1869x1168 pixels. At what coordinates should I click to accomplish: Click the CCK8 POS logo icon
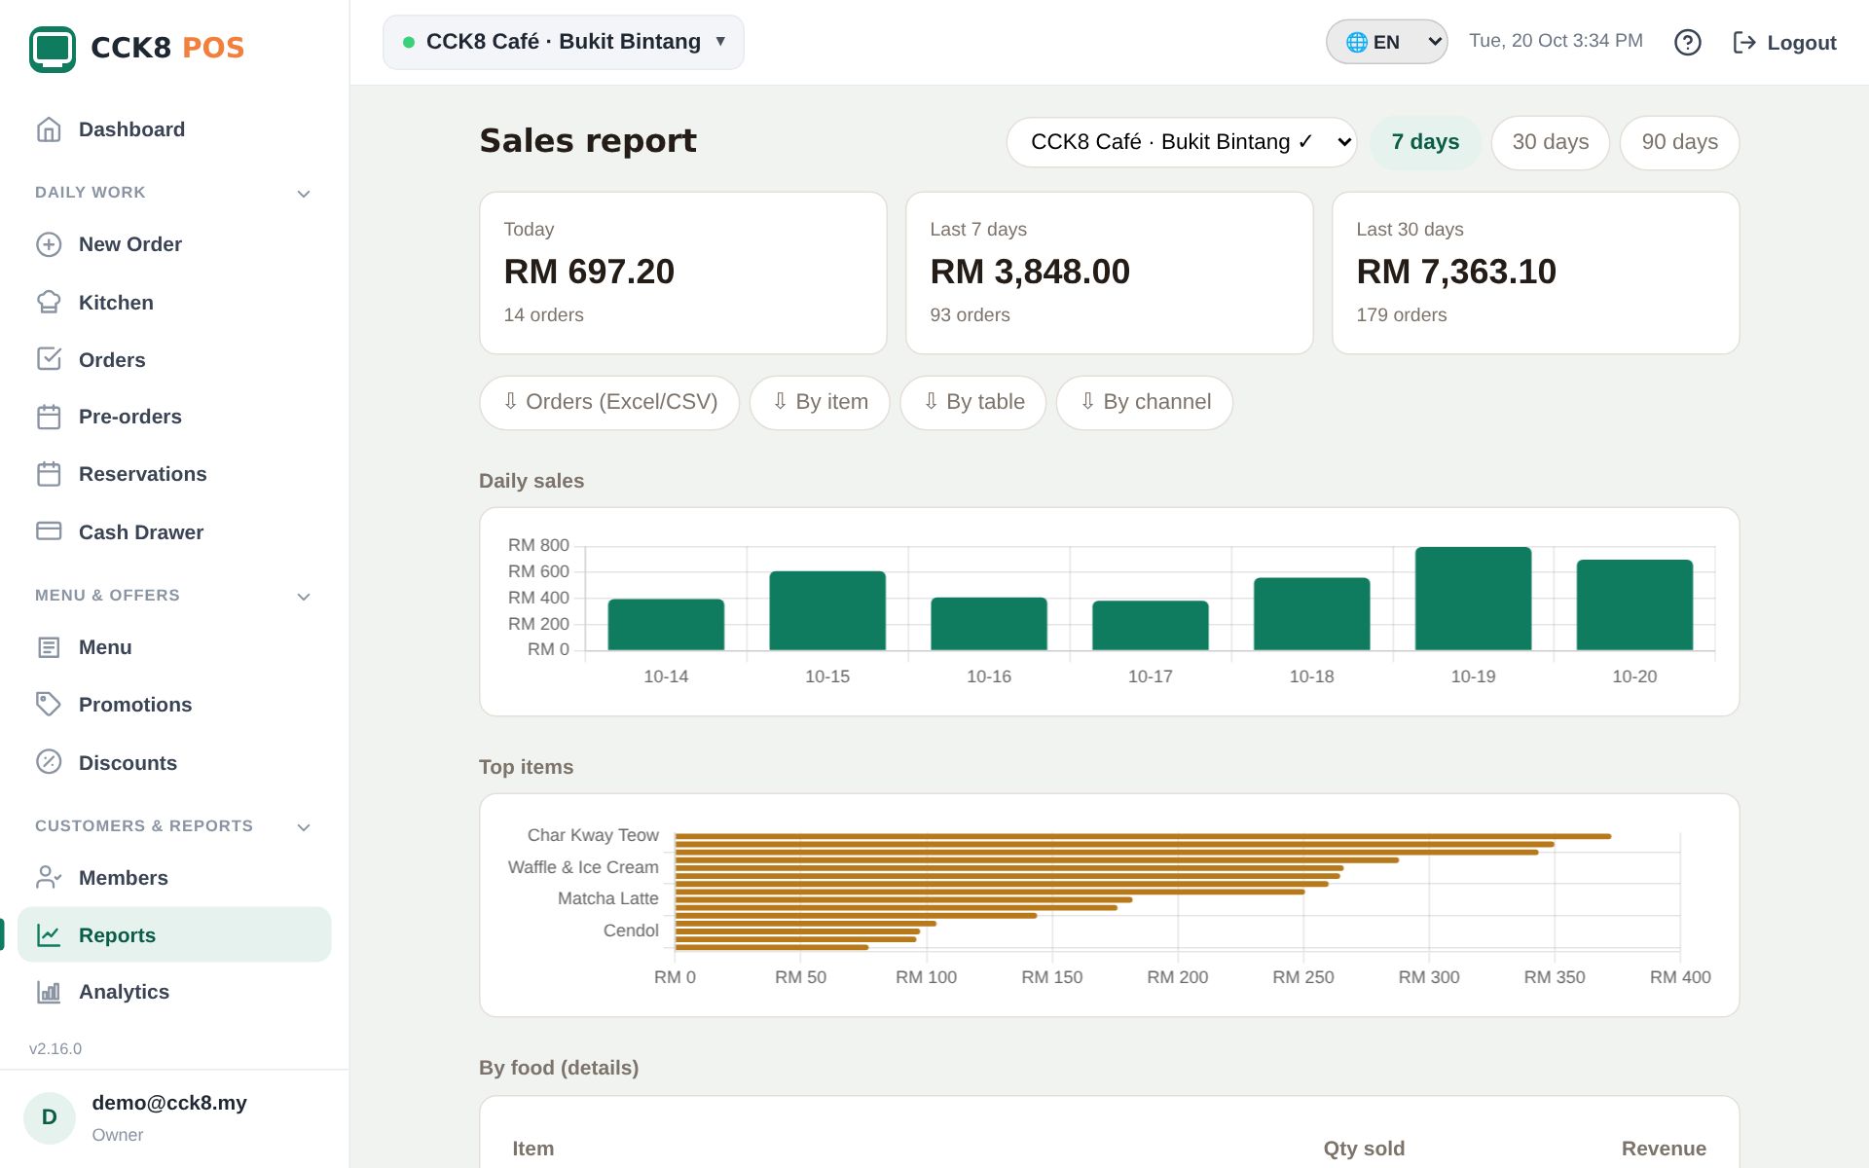click(53, 49)
